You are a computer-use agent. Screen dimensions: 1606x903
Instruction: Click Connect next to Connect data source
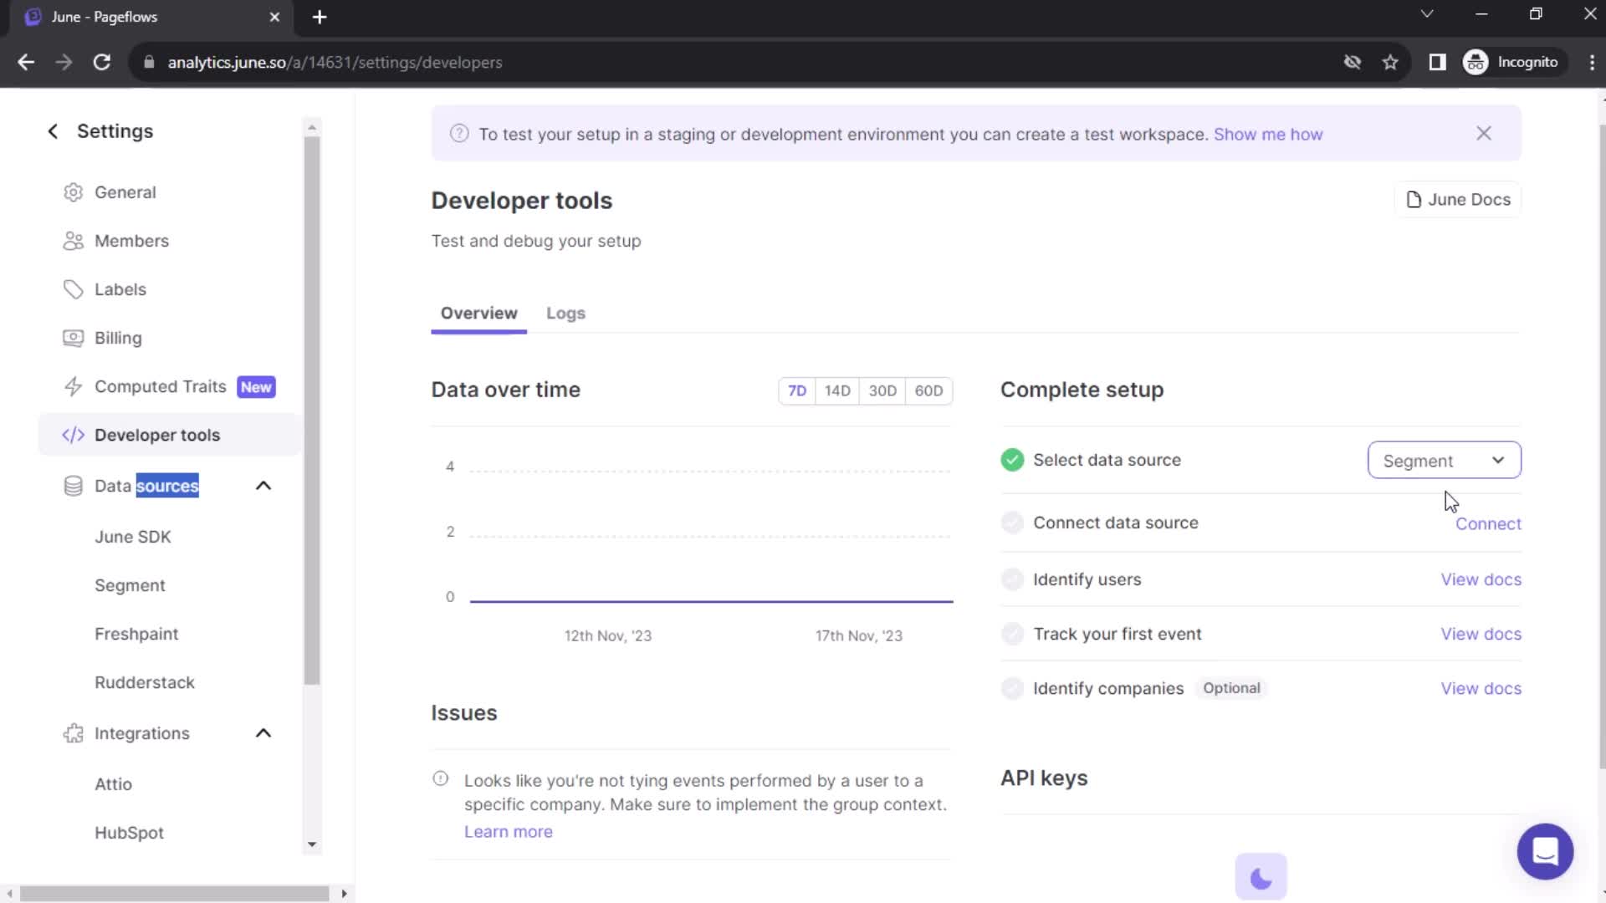pos(1488,523)
